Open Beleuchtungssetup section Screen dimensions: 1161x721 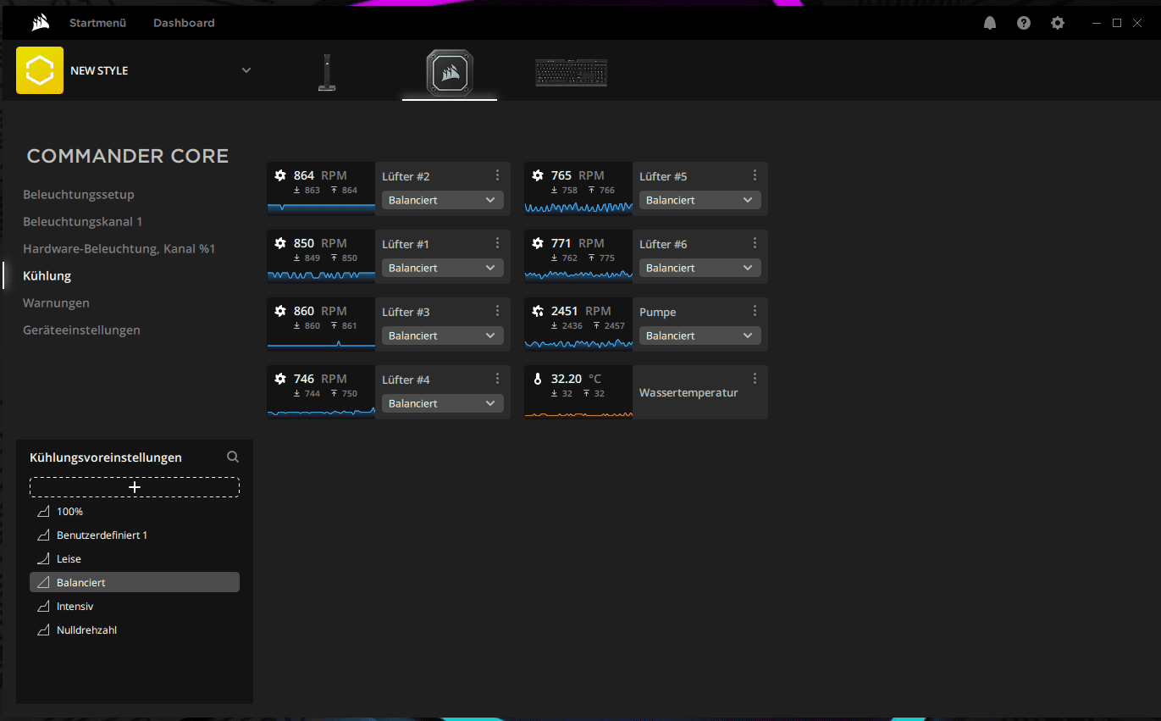click(x=79, y=194)
